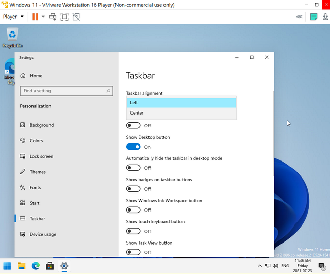Choose Left taskbar alignment option
Viewport: 330px width, 274px height.
(181, 103)
